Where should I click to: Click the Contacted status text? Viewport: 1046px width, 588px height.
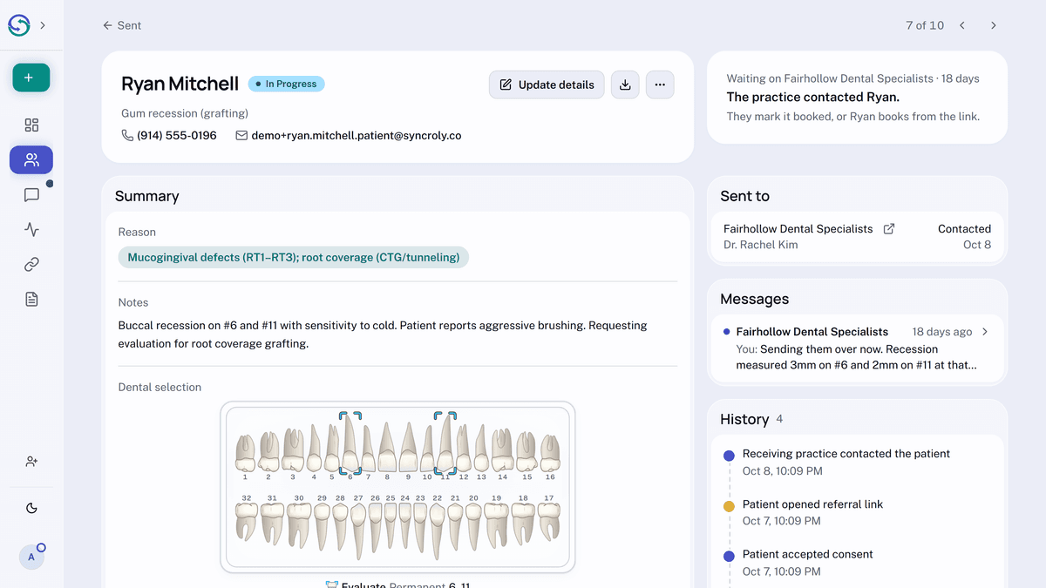click(x=964, y=229)
